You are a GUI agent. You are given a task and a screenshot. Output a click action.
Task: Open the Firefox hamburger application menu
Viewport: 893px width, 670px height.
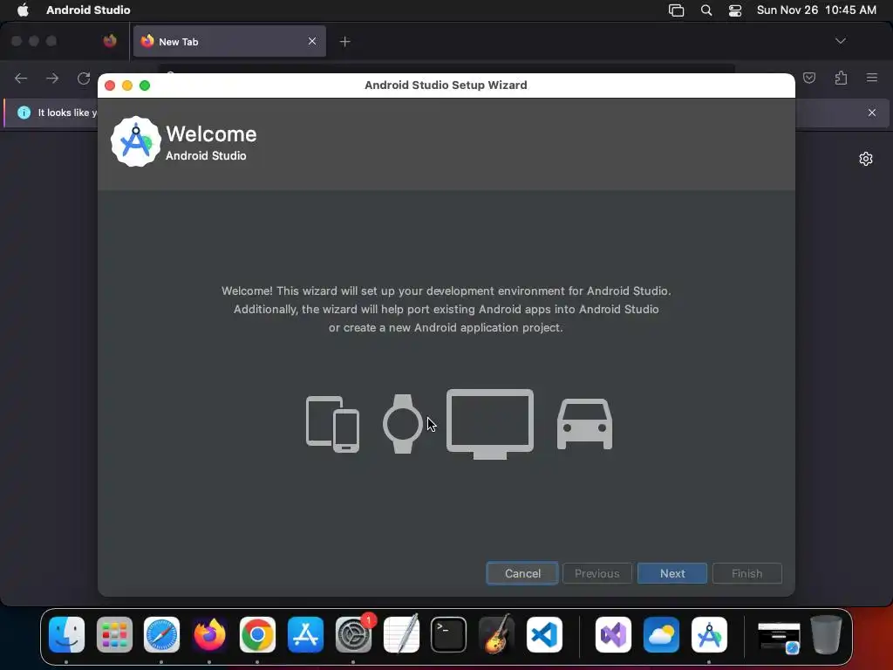coord(872,78)
